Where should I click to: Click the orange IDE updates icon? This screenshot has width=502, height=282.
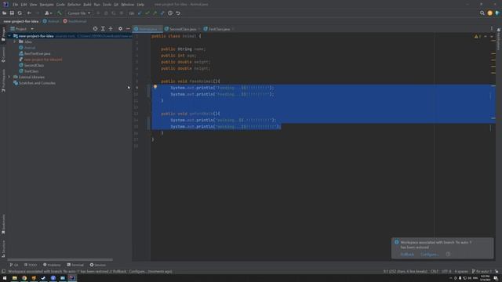[x=489, y=13]
